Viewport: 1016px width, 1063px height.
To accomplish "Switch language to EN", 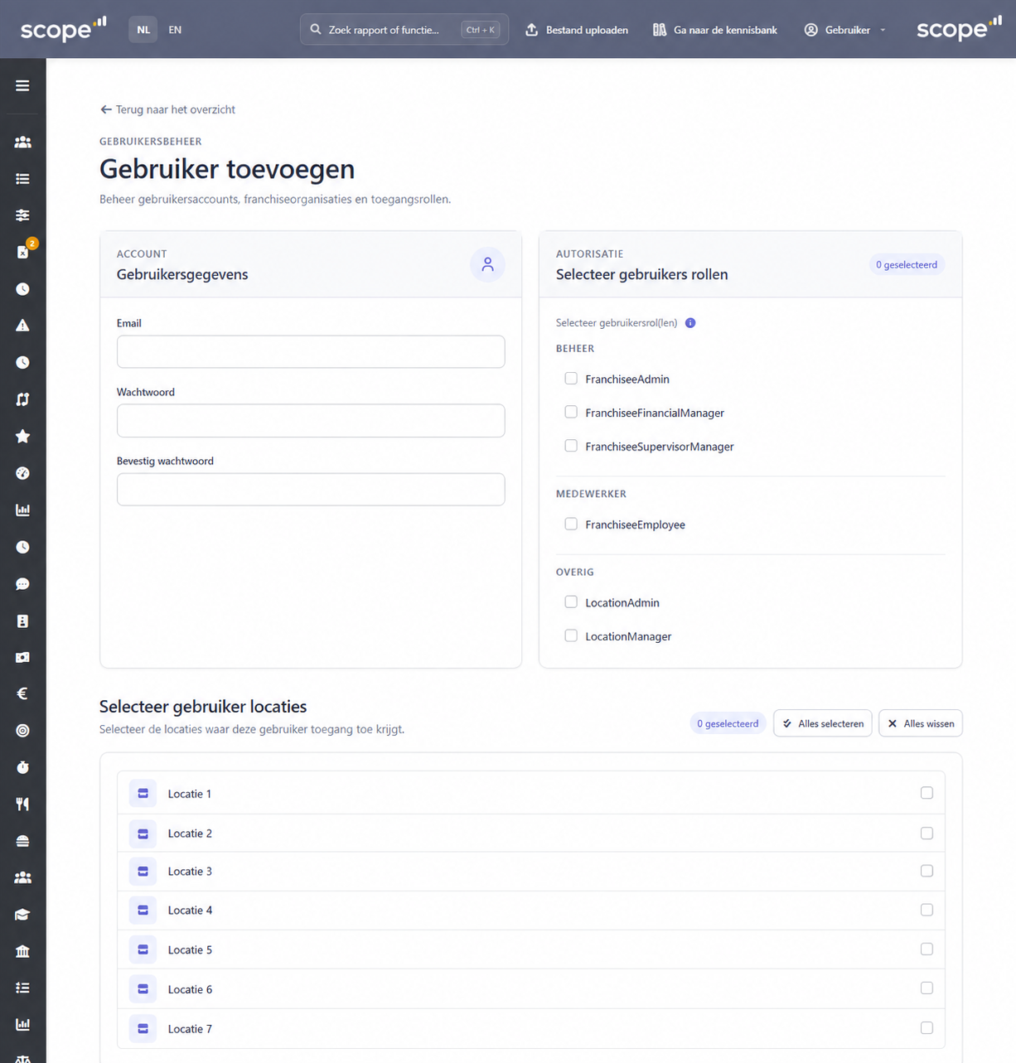I will (x=175, y=30).
